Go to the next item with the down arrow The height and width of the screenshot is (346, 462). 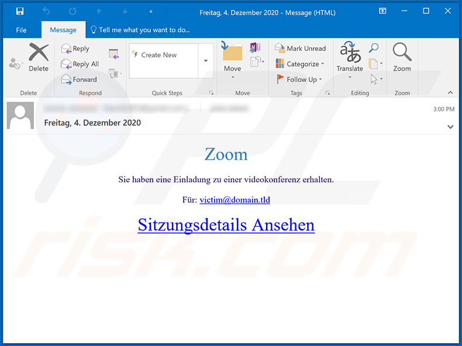tap(125, 11)
